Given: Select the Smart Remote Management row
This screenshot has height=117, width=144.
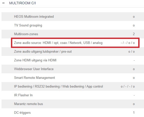Looking at the screenshot, I should tap(73, 78).
